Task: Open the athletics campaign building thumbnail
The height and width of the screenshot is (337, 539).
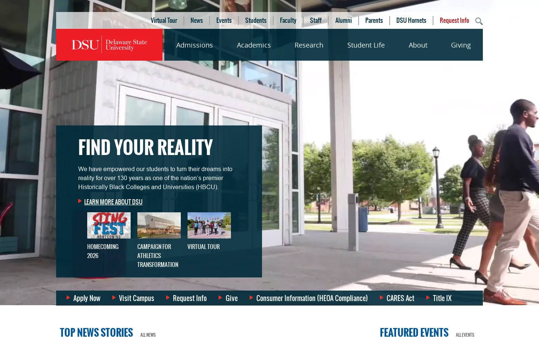Action: click(159, 225)
